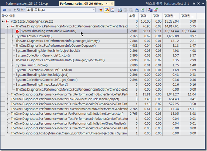
Task: Click the greyed set root icon
Action: click(x=125, y=10)
